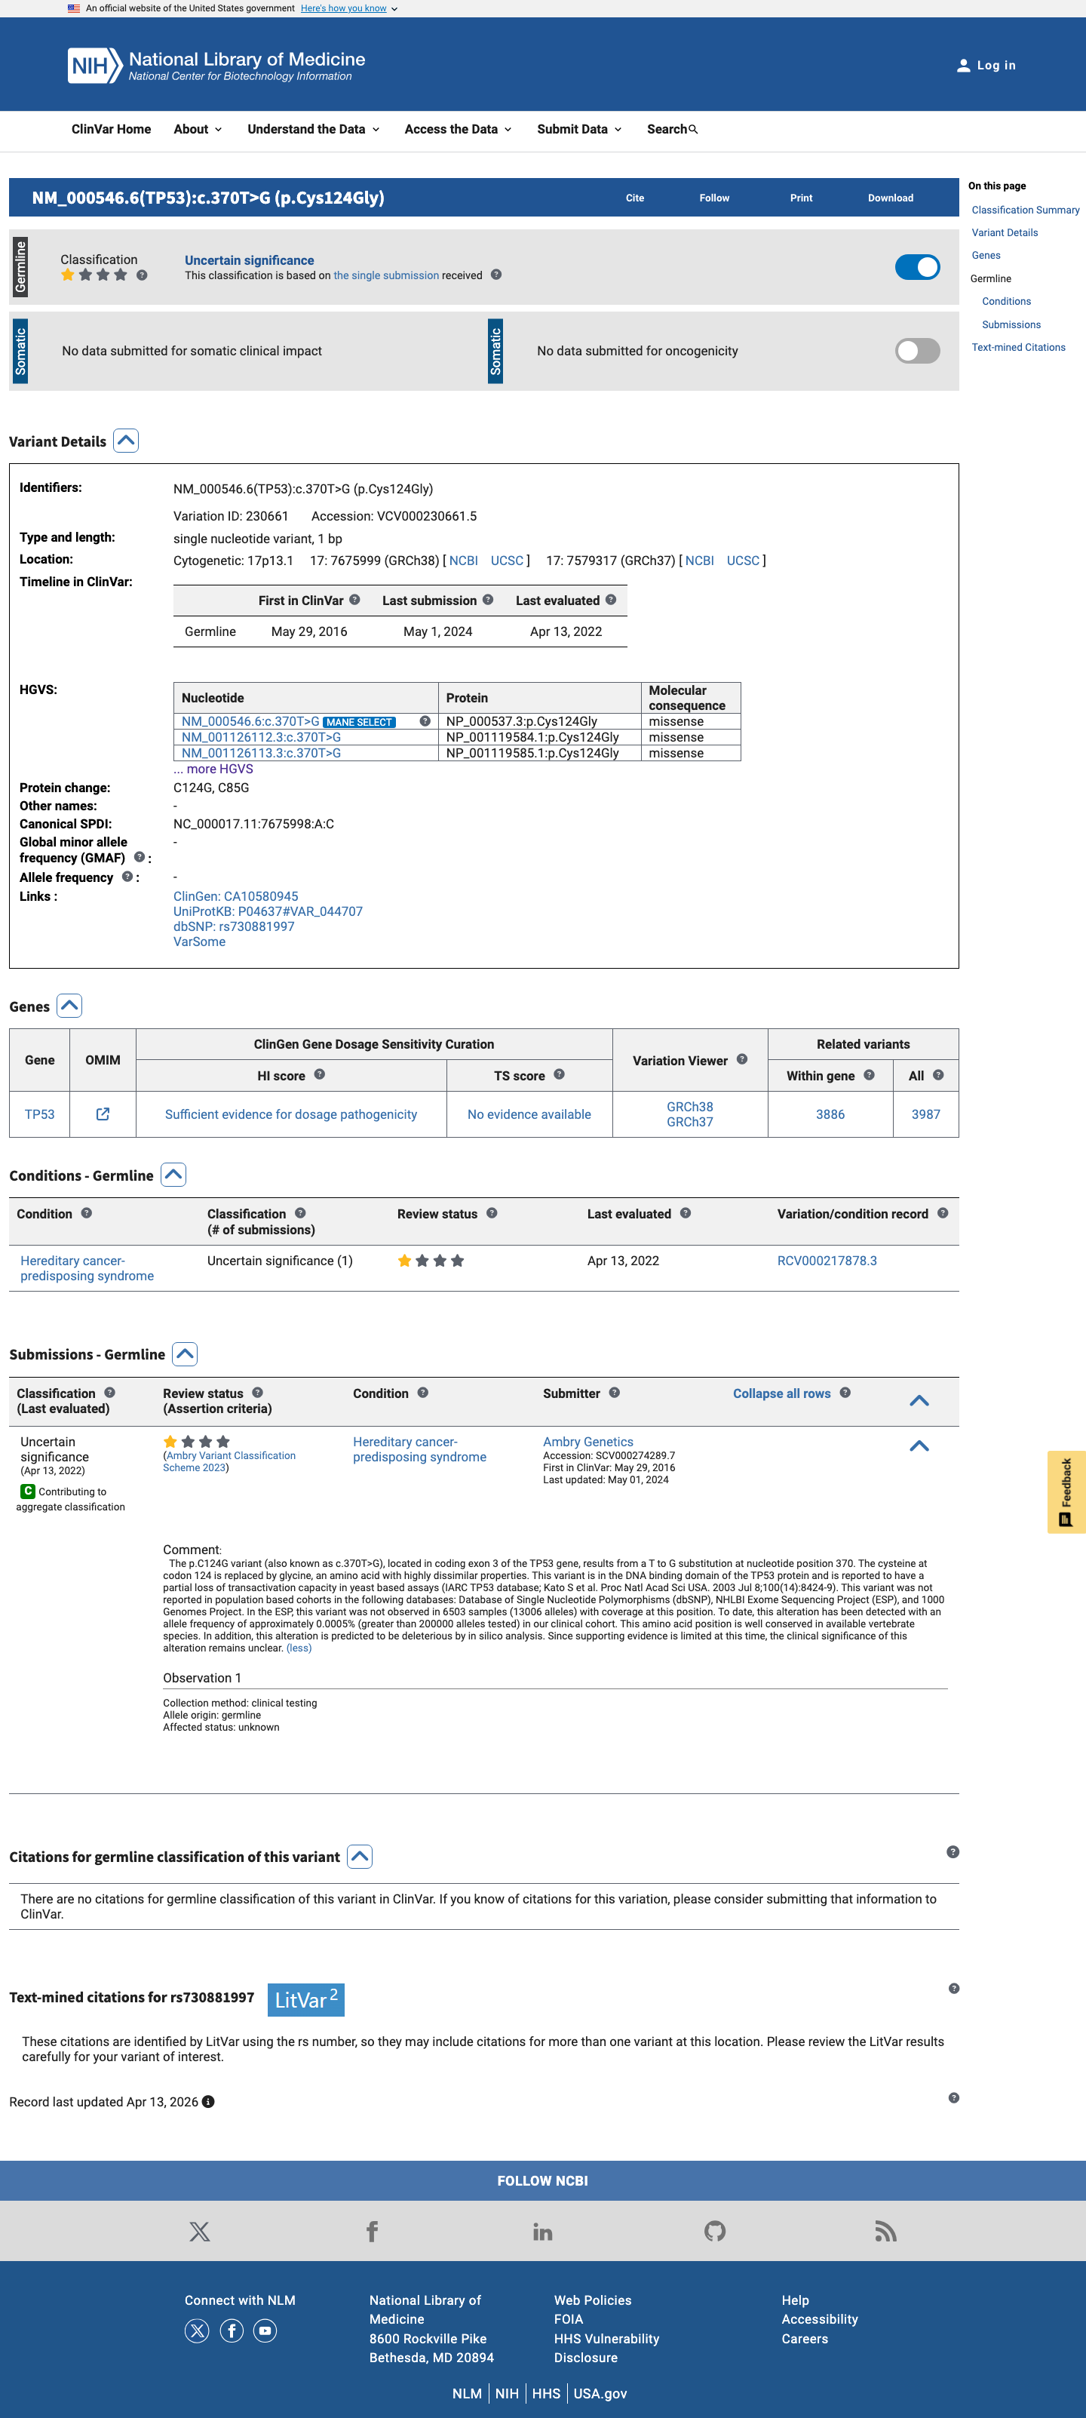Click header chevron next to Collapse all rows
The height and width of the screenshot is (2418, 1086).
(920, 1400)
